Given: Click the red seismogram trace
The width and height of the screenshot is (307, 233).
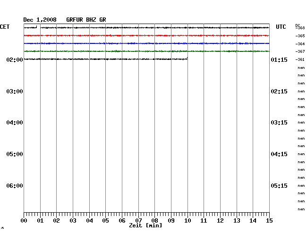Looking at the screenshot, I should pos(146,35).
